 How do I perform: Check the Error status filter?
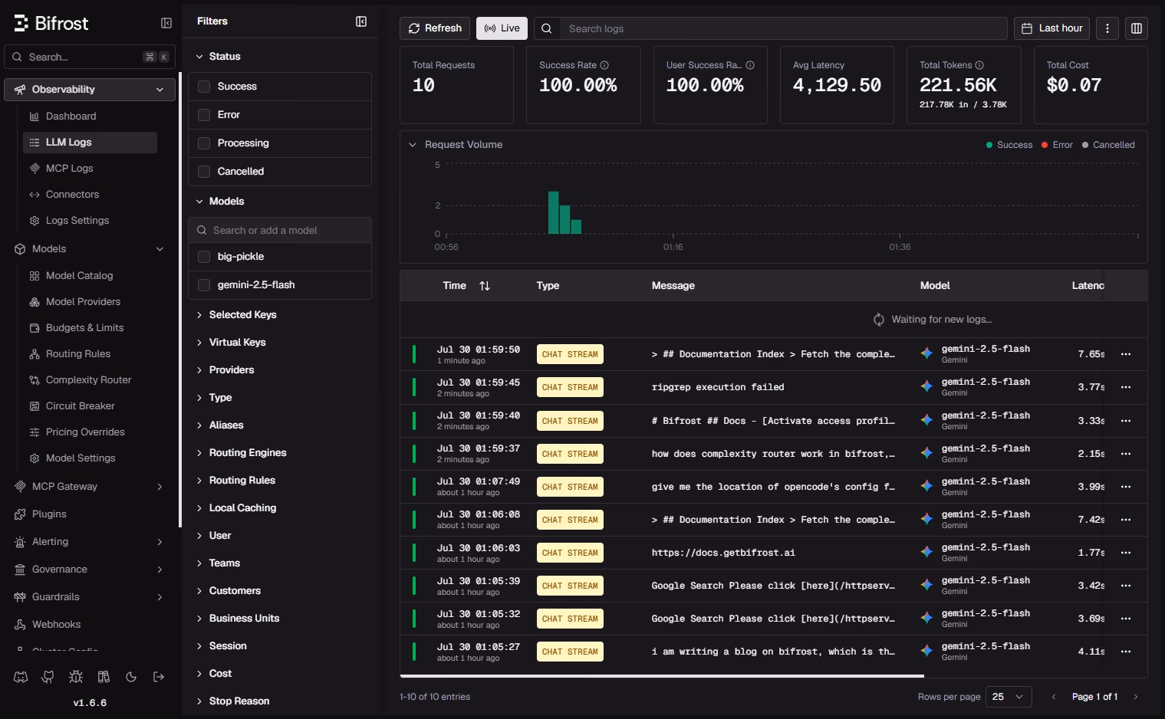coord(204,115)
